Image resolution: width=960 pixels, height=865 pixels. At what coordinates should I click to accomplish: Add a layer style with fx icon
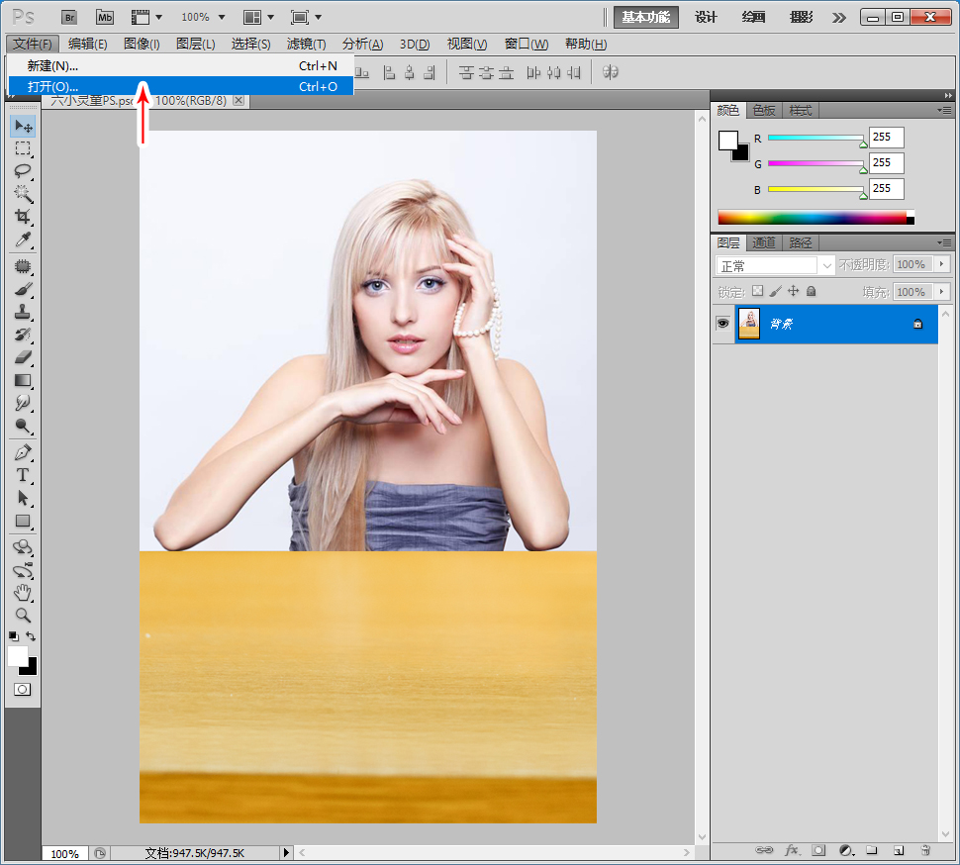coord(792,850)
